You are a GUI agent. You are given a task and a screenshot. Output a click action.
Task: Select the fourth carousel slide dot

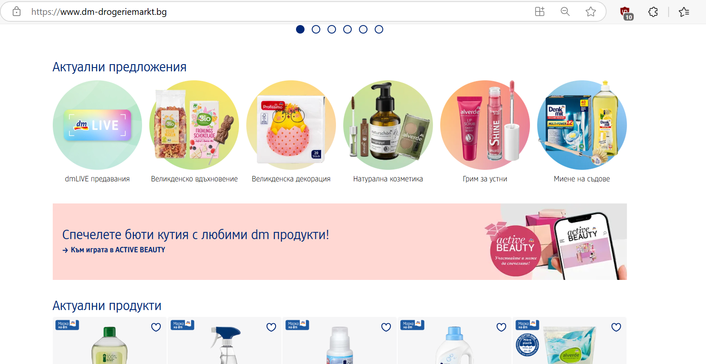click(x=347, y=29)
